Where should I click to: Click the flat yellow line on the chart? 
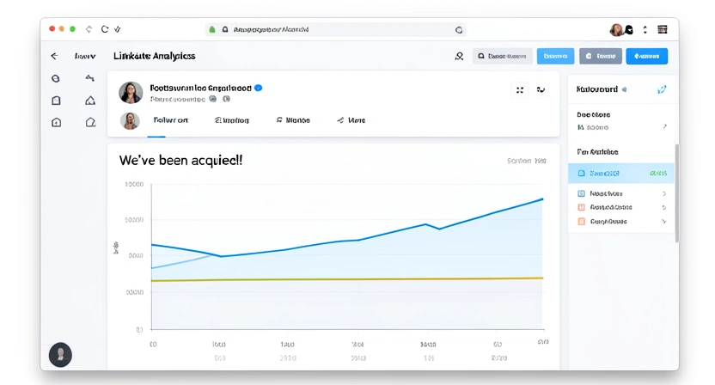(x=347, y=279)
